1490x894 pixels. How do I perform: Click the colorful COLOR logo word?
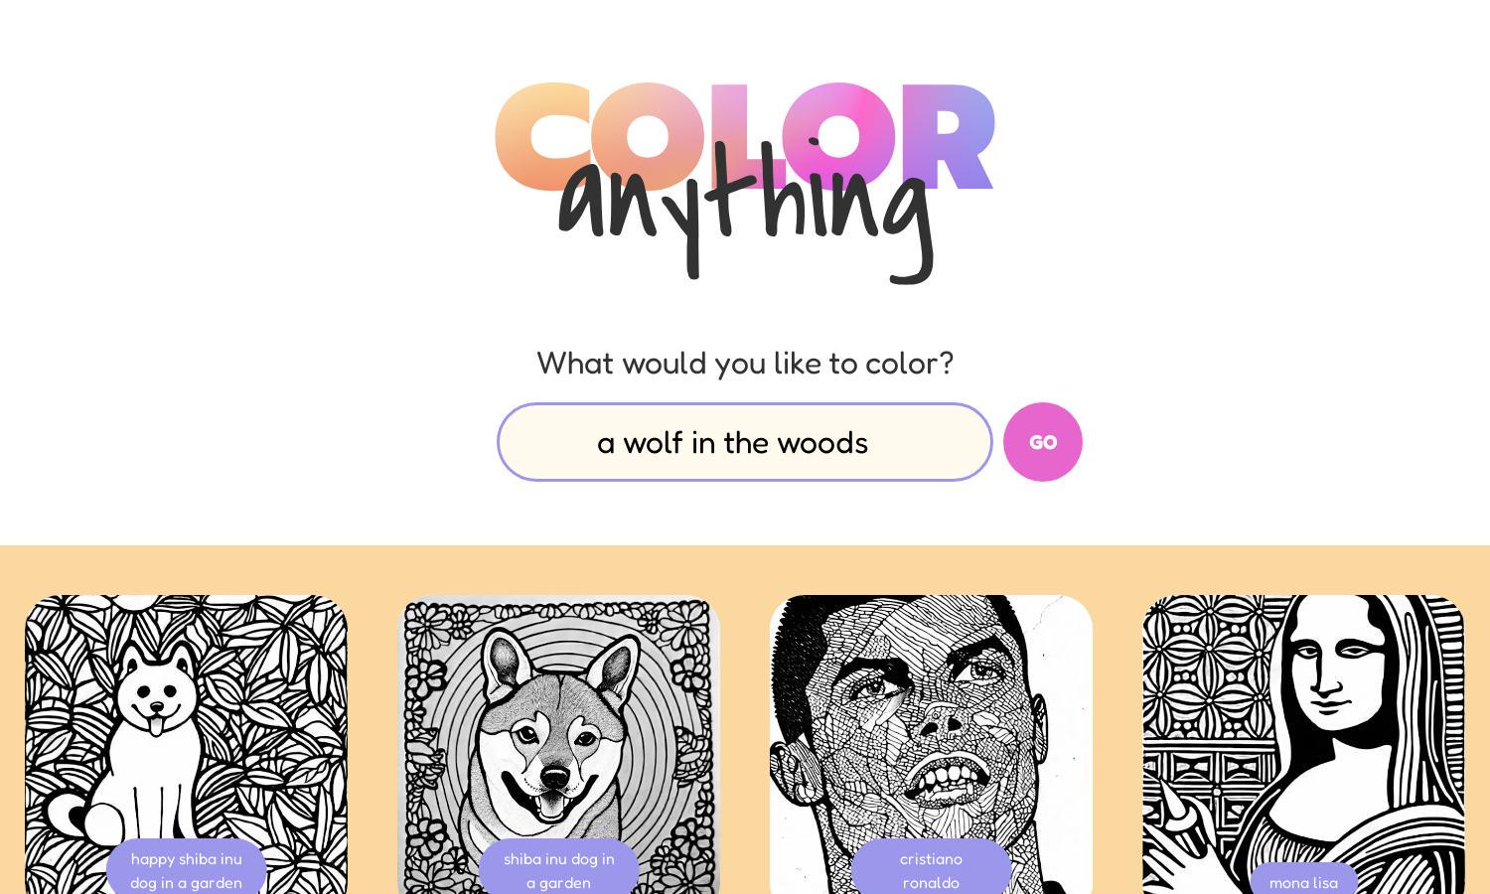pos(745,136)
